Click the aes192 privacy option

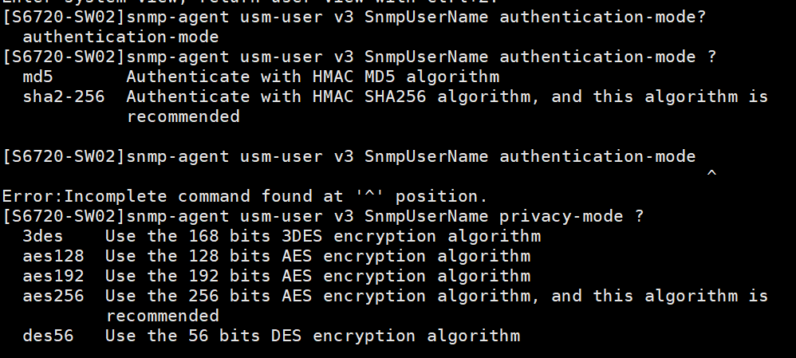click(54, 276)
